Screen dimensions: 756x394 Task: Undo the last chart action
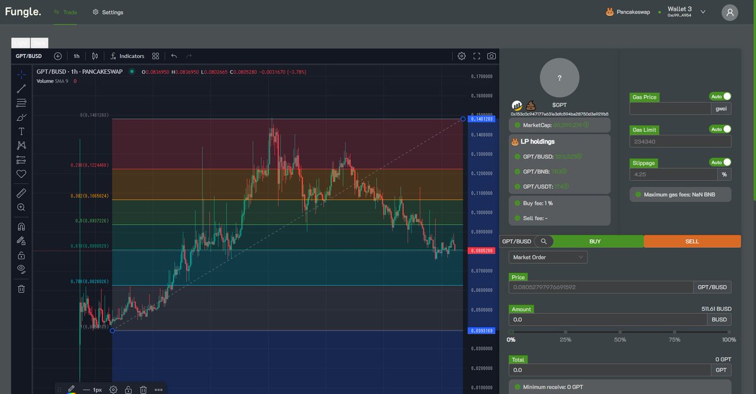click(x=174, y=56)
